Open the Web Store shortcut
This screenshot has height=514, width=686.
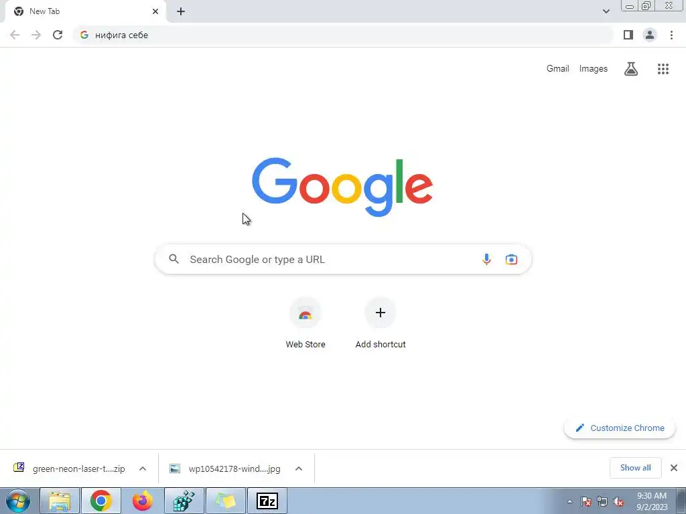305,323
